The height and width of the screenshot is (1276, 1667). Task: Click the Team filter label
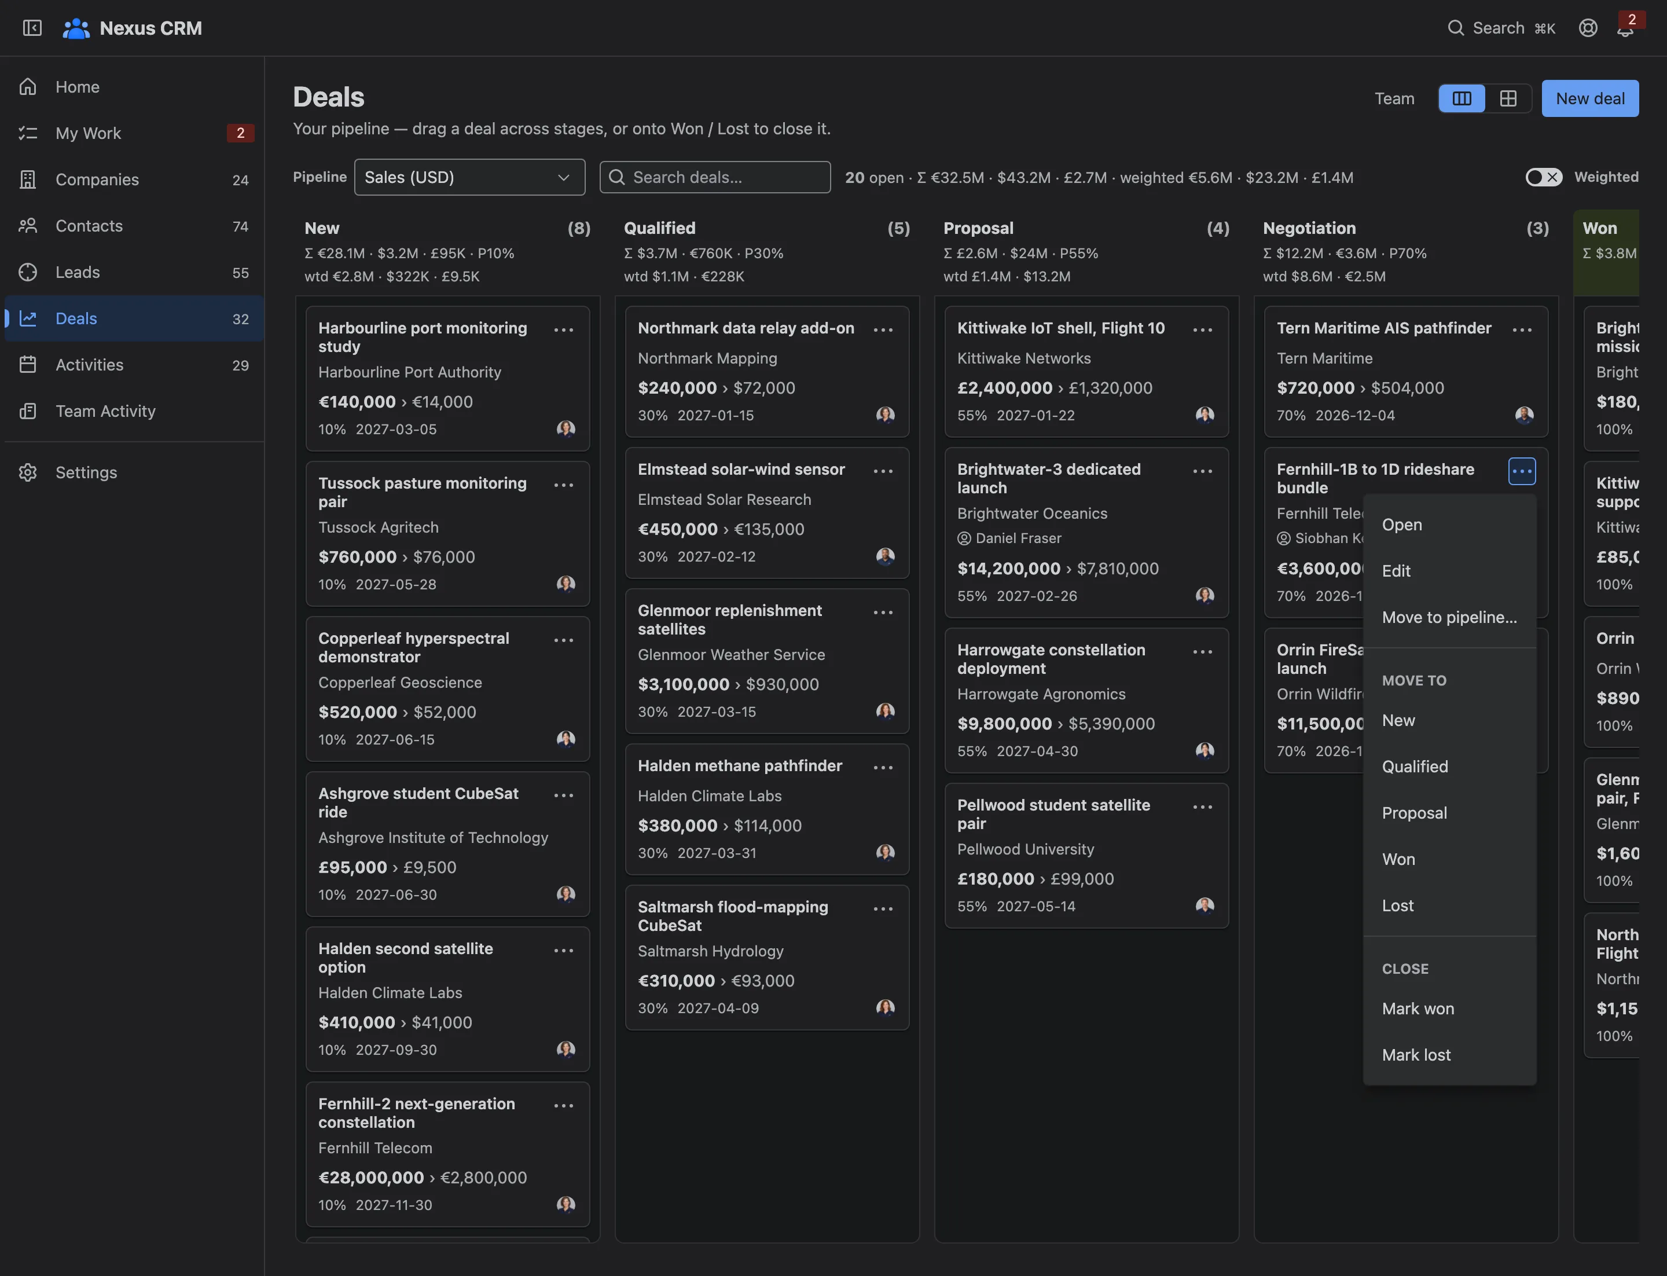[x=1394, y=98]
